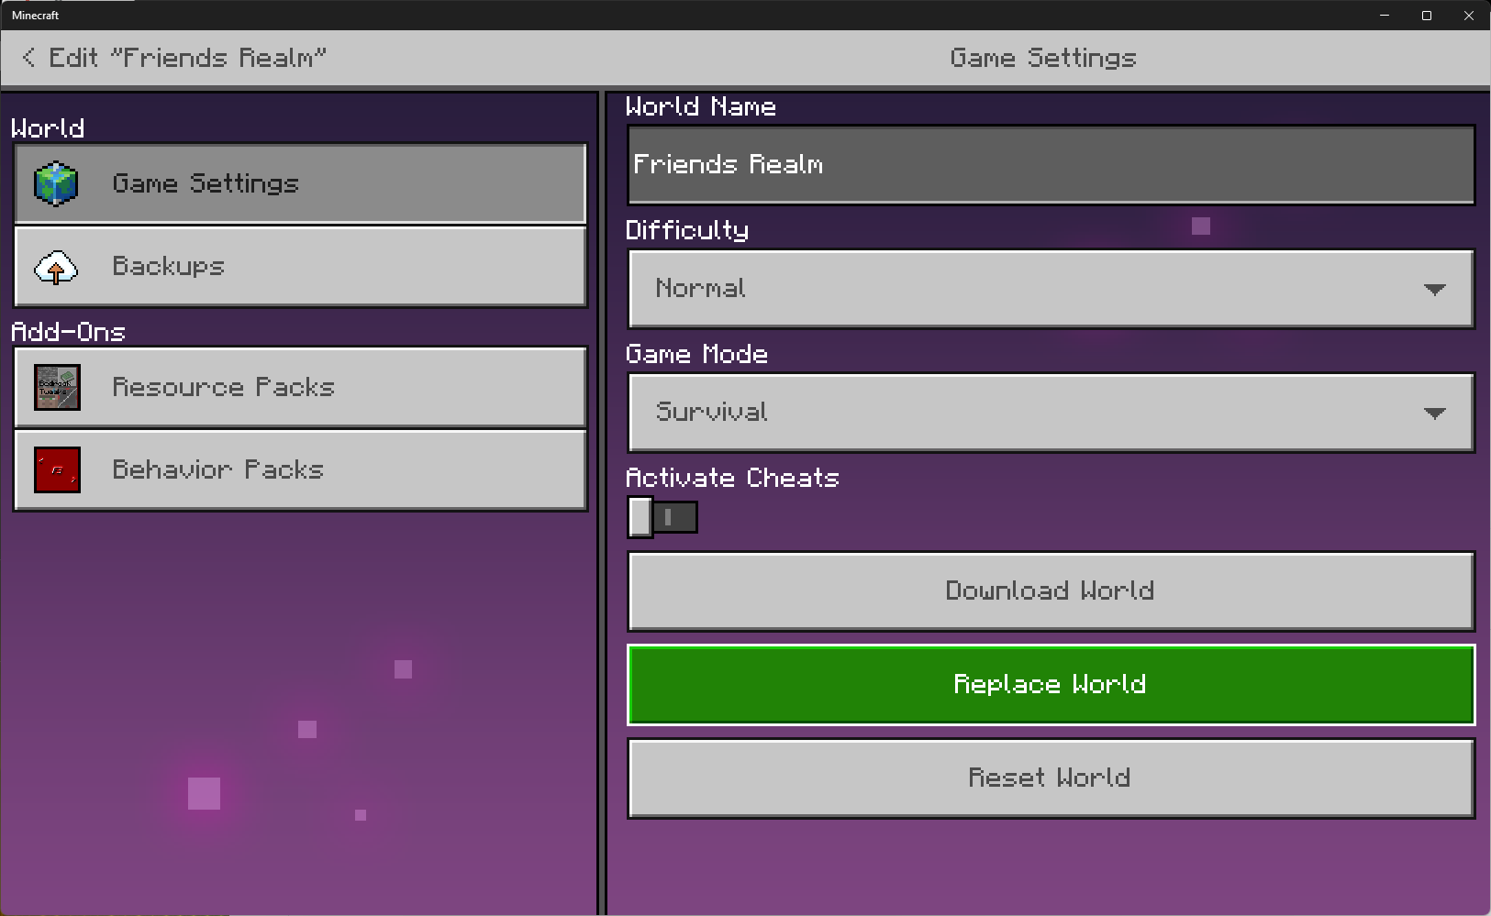The image size is (1491, 916).
Task: Open the Resource Packs section
Action: [300, 387]
